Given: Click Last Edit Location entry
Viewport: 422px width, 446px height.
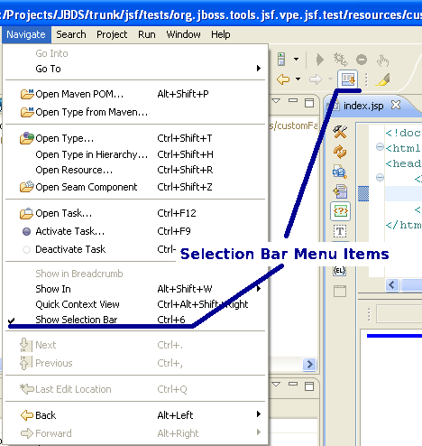Looking at the screenshot, I should [135, 389].
